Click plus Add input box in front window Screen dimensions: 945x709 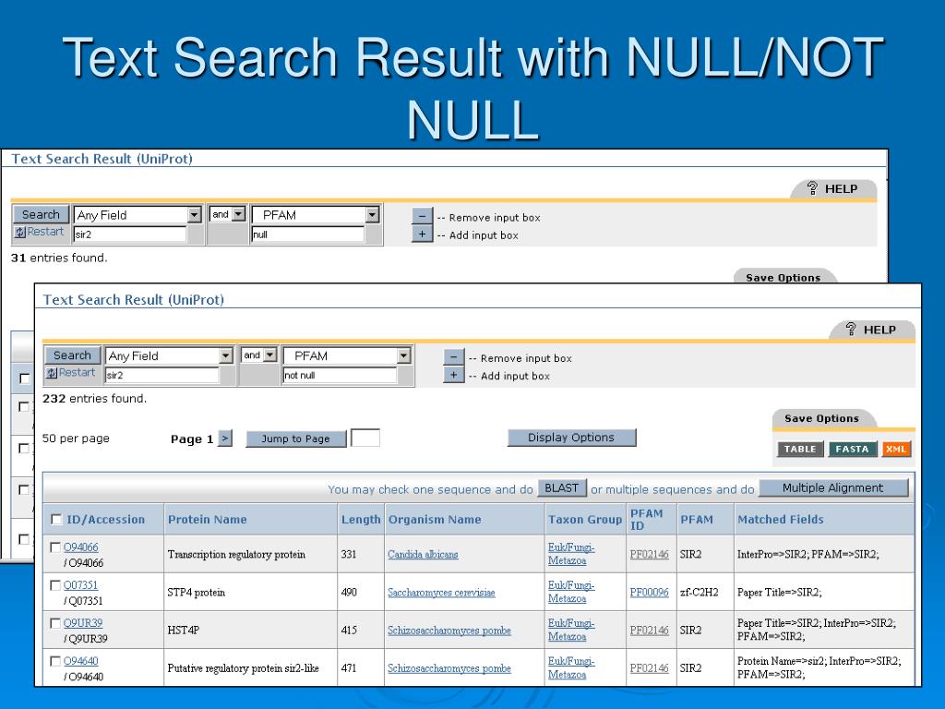point(454,375)
